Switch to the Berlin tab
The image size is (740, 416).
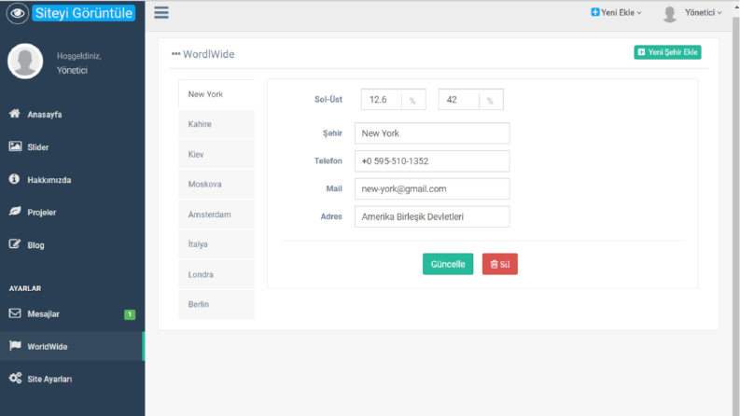[x=216, y=304]
